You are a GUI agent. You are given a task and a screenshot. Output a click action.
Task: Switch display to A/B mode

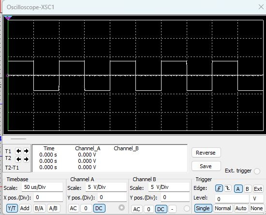pos(53,208)
